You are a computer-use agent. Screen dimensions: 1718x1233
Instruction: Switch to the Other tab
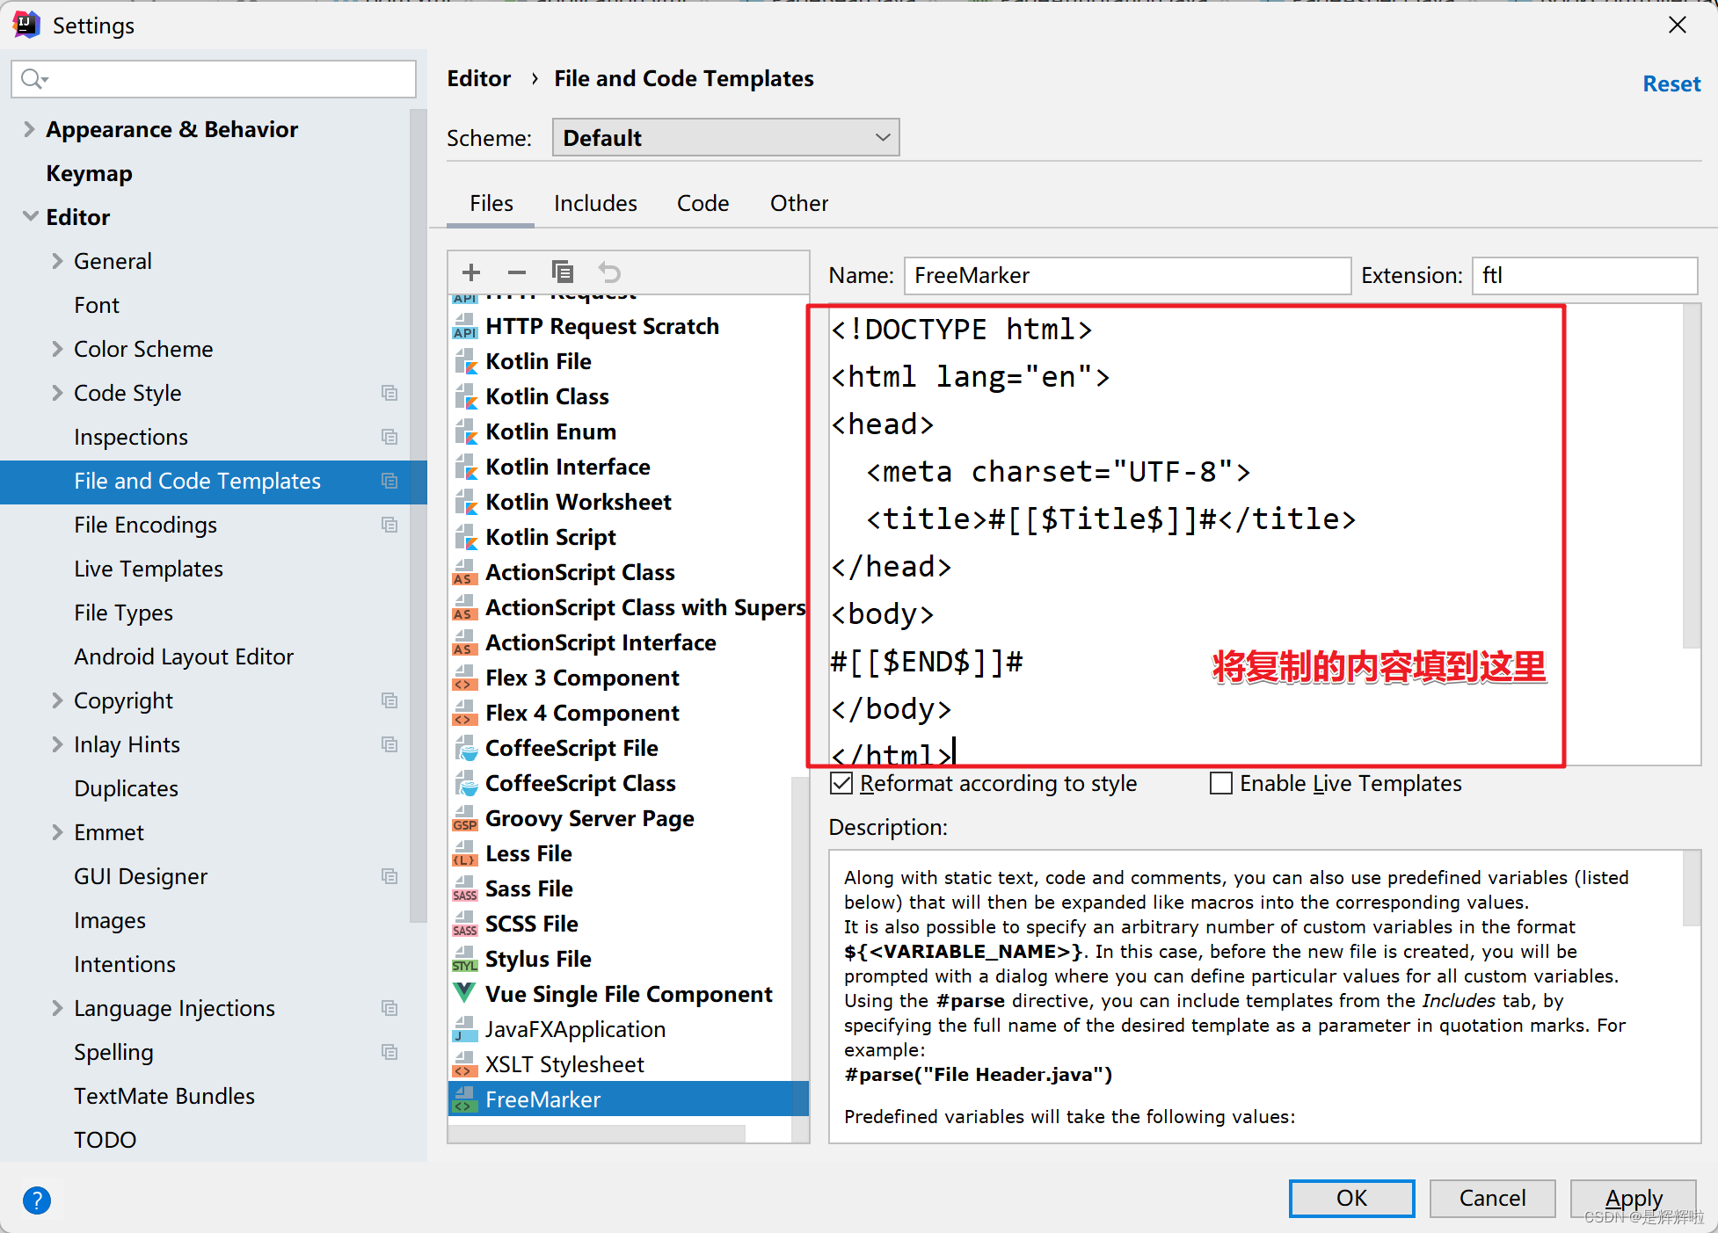click(x=798, y=203)
